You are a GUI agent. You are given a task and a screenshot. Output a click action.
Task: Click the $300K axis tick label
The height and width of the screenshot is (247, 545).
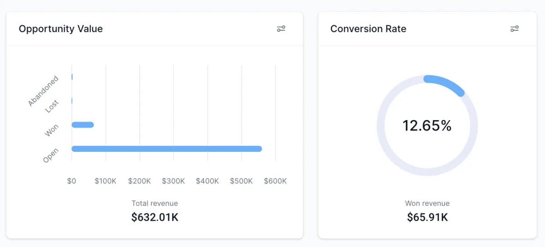tap(173, 181)
